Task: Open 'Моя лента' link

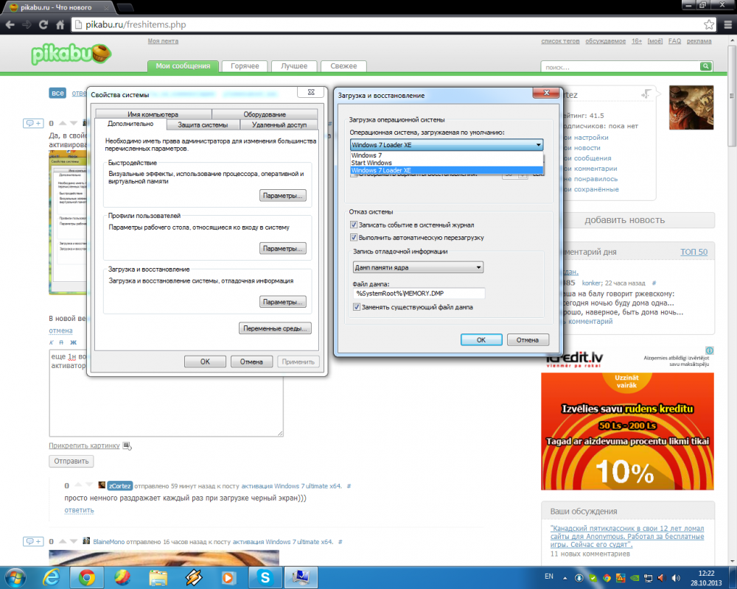Action: click(163, 41)
